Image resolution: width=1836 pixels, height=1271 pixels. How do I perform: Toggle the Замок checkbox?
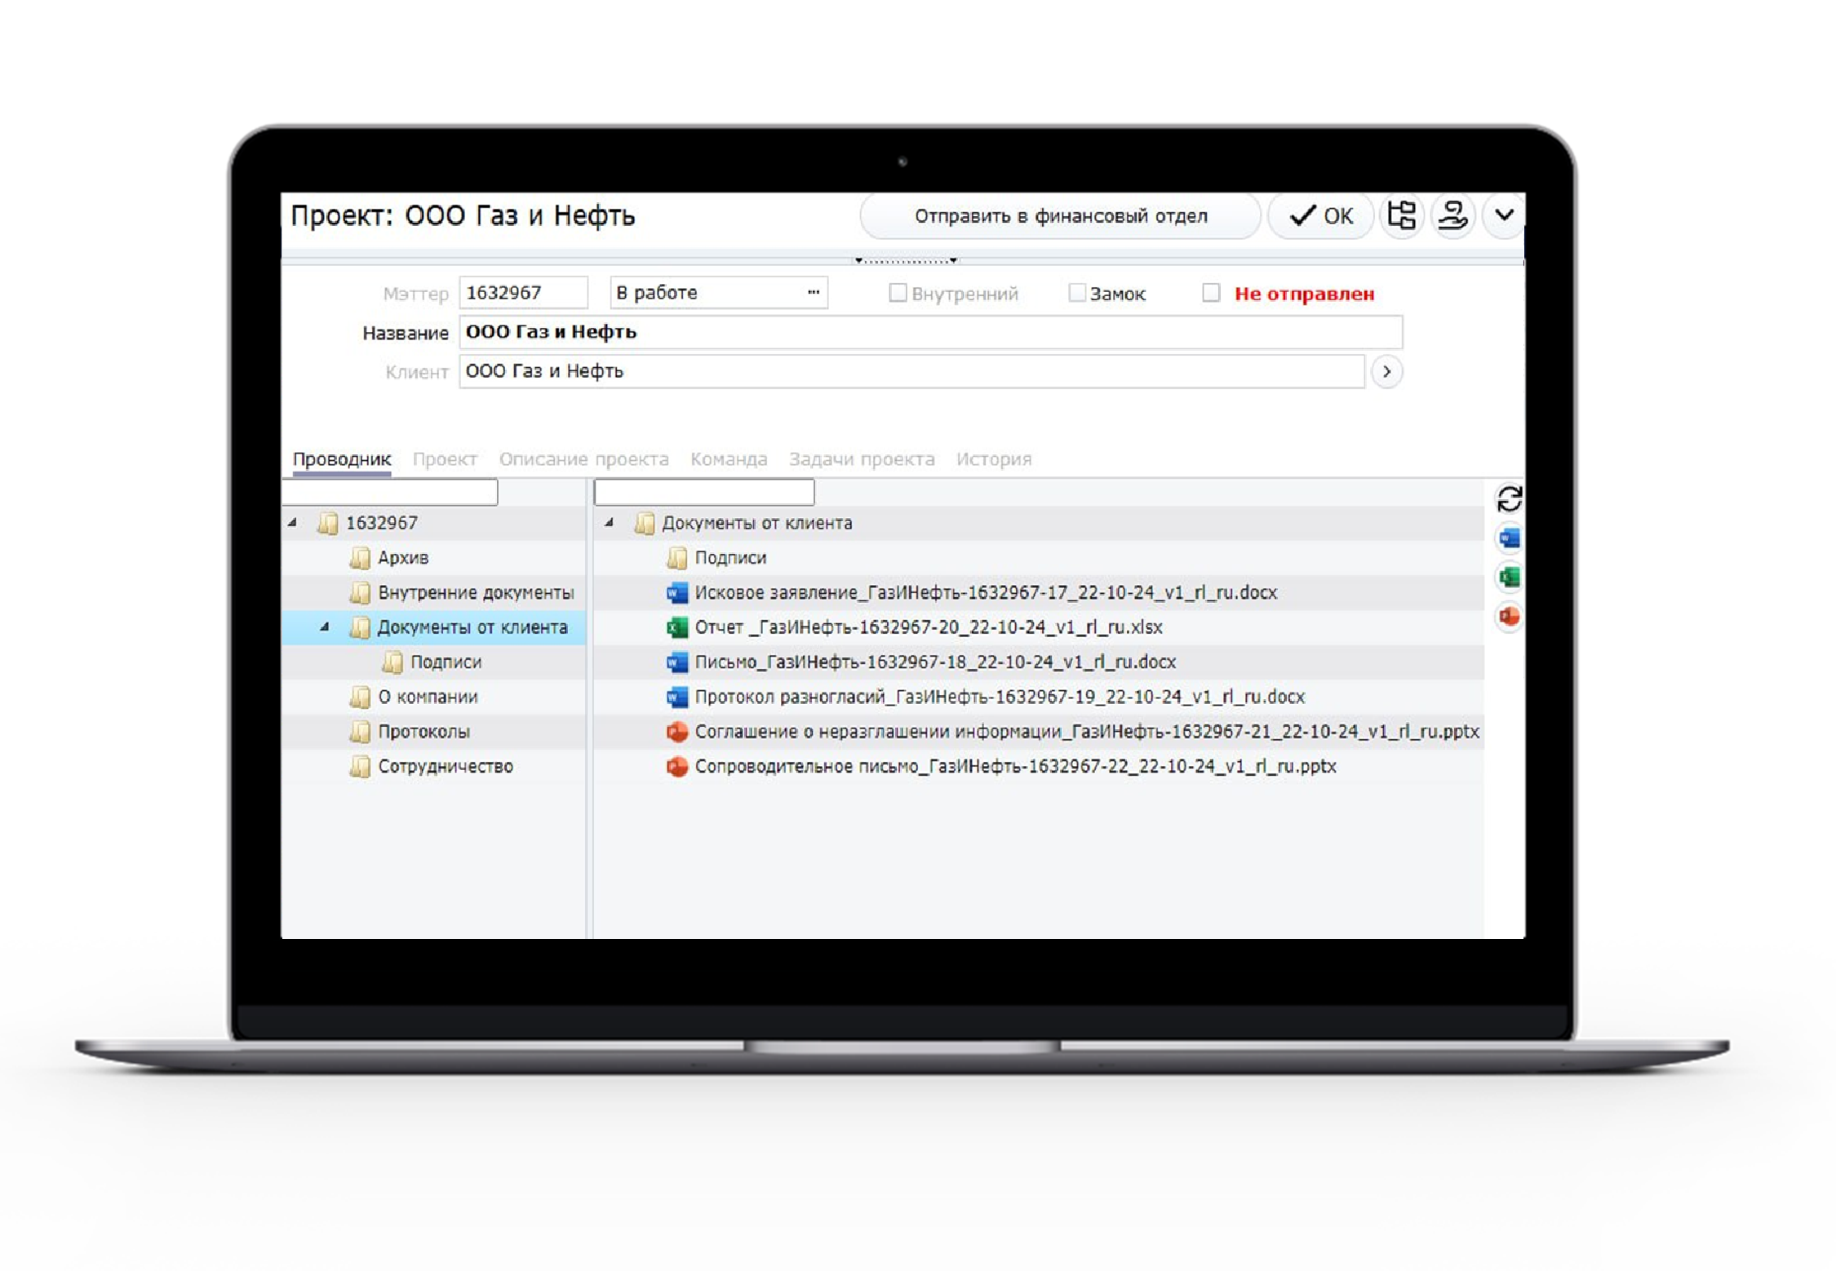(1077, 293)
